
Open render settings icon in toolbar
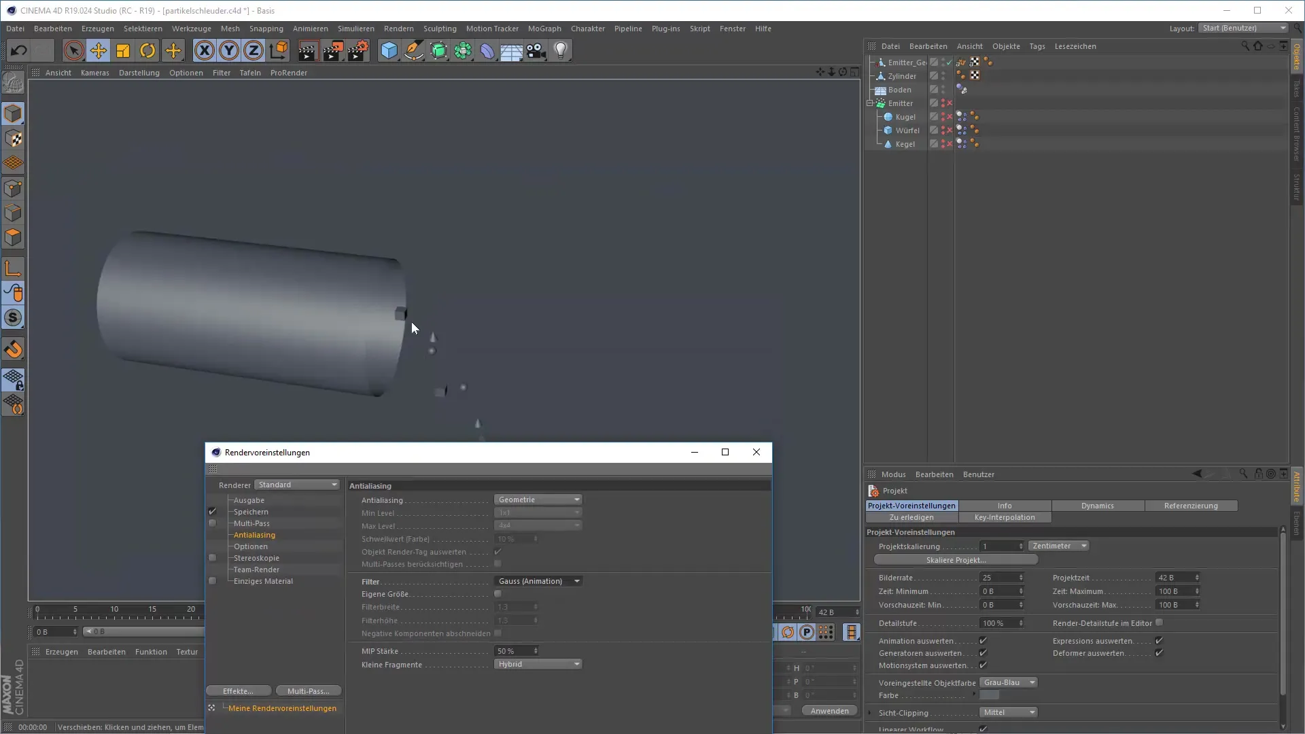(358, 50)
